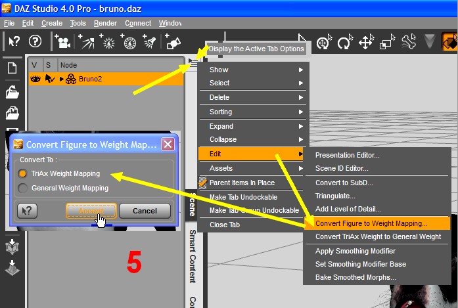Choose Convert TriAx Weight to General Weight
The image size is (458, 308).
[377, 236]
